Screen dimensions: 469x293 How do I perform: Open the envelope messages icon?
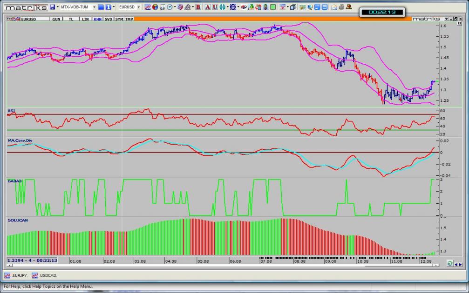[x=334, y=7]
